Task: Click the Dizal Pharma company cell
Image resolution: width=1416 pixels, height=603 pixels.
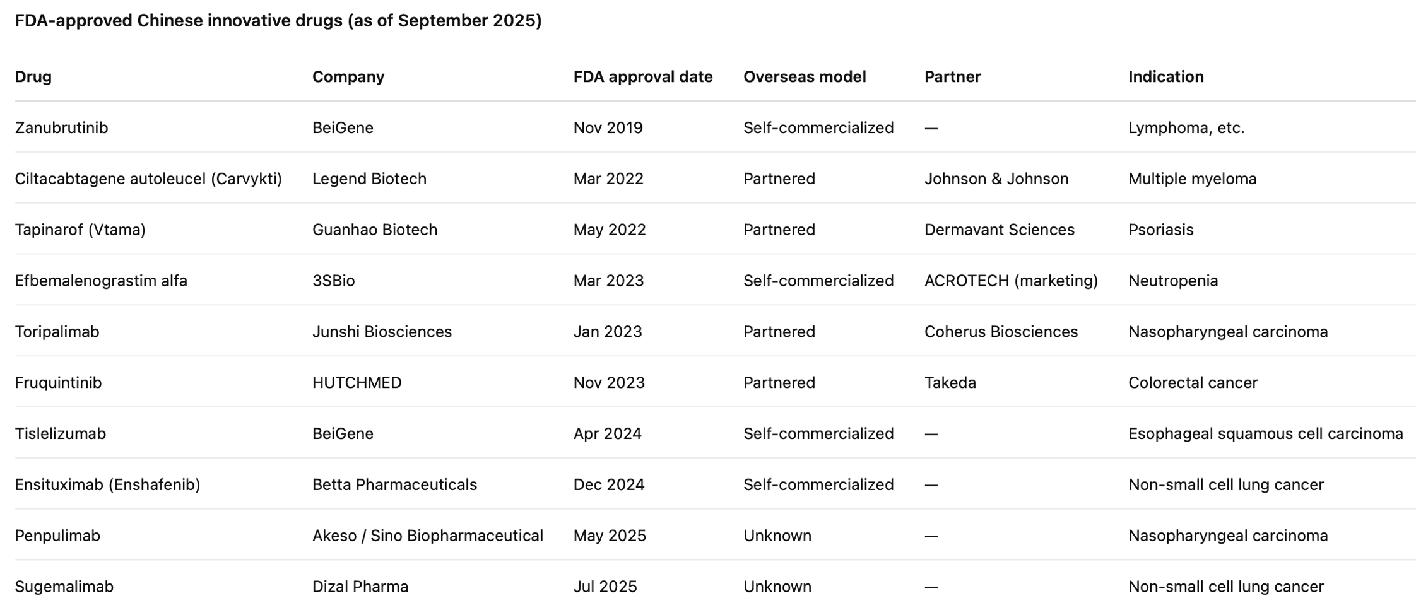Action: (x=360, y=587)
